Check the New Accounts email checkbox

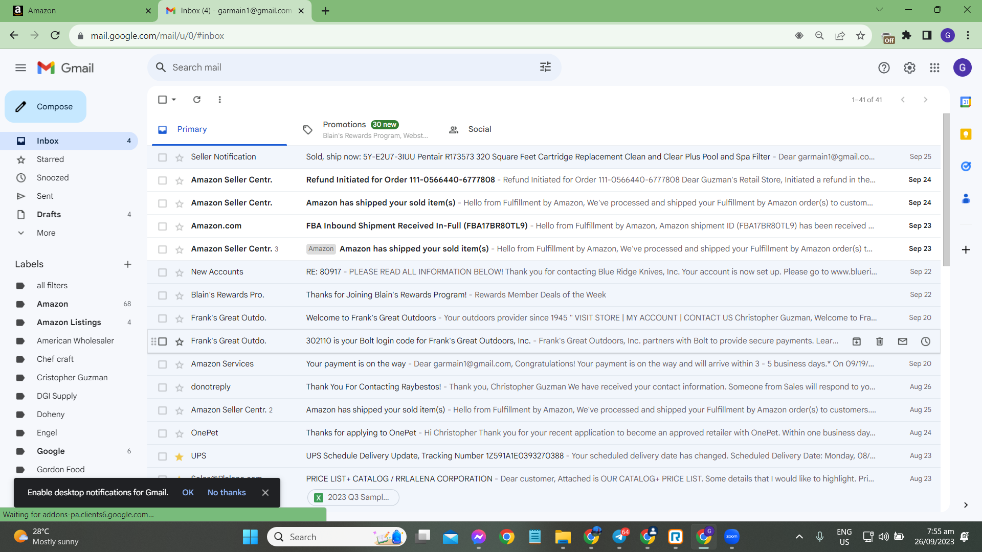pyautogui.click(x=163, y=272)
